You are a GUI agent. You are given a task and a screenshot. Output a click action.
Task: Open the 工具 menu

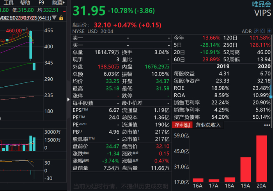9,3
